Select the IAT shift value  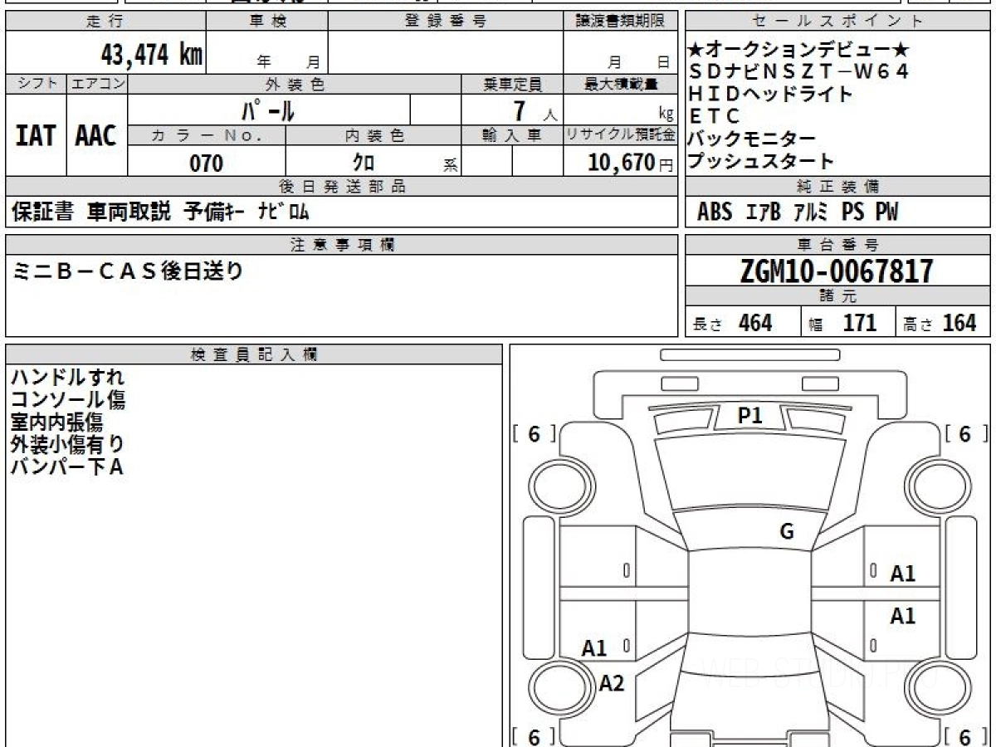[x=37, y=135]
